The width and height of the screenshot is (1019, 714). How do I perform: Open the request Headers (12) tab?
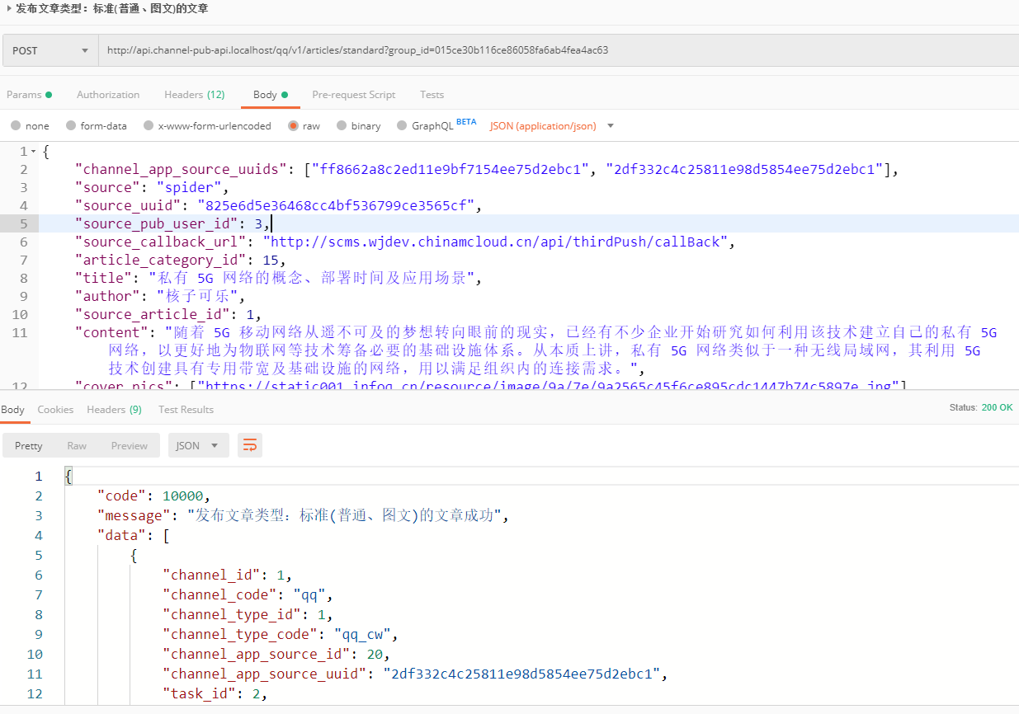(194, 95)
